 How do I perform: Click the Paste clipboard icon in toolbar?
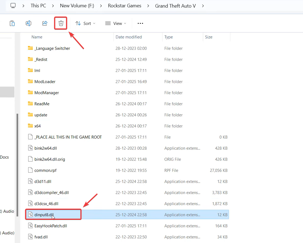pyautogui.click(x=12, y=23)
